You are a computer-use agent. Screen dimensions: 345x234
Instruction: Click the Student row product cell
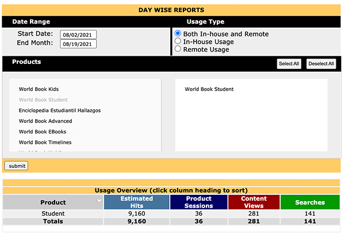pyautogui.click(x=53, y=213)
